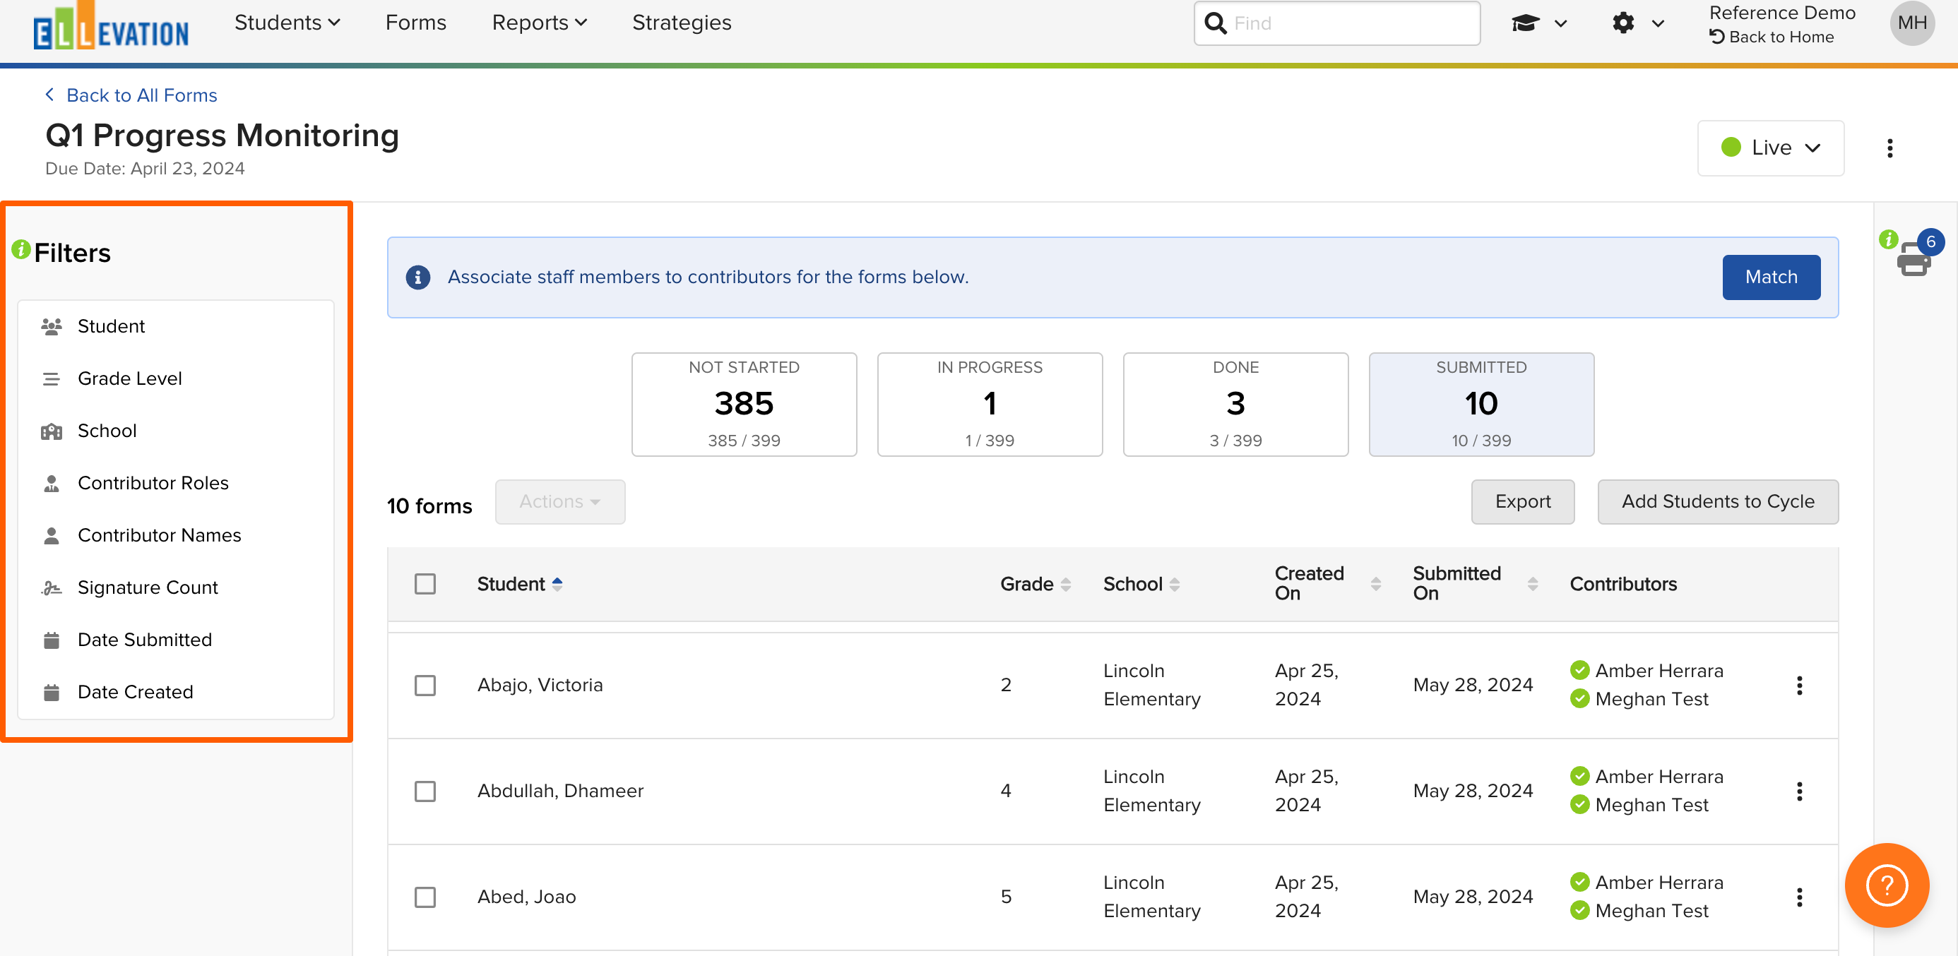Select the Contributor Roles filter
Viewport: 1958px width, 956px height.
tap(177, 484)
